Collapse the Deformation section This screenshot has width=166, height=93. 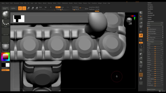[151, 21]
